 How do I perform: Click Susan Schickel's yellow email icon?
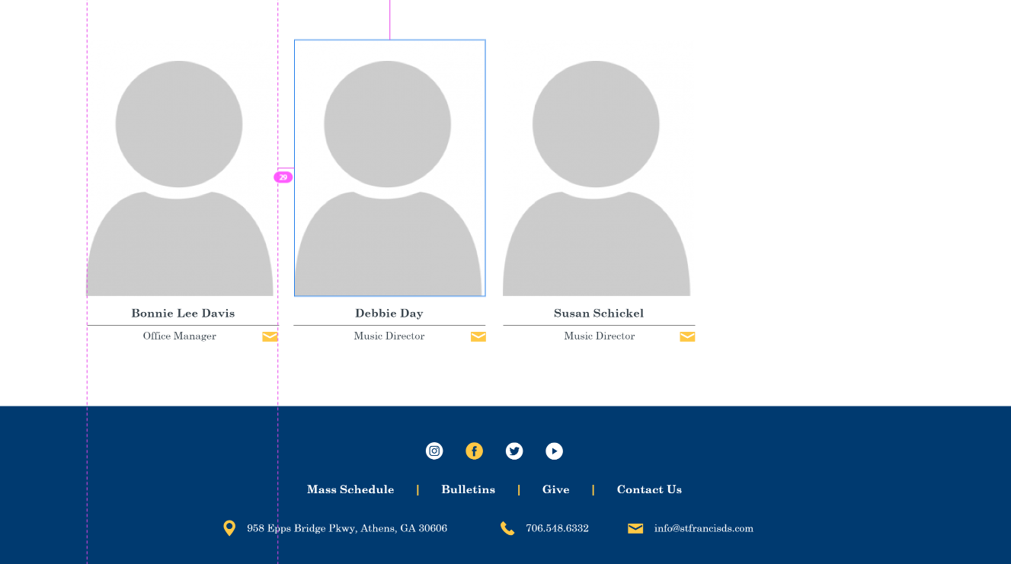[x=687, y=336]
